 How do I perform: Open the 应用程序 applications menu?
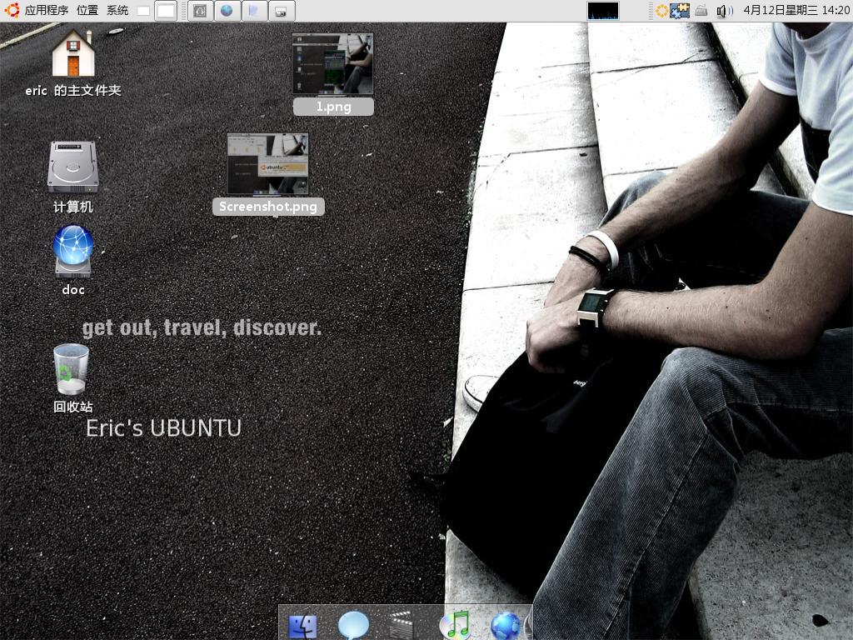tap(47, 10)
